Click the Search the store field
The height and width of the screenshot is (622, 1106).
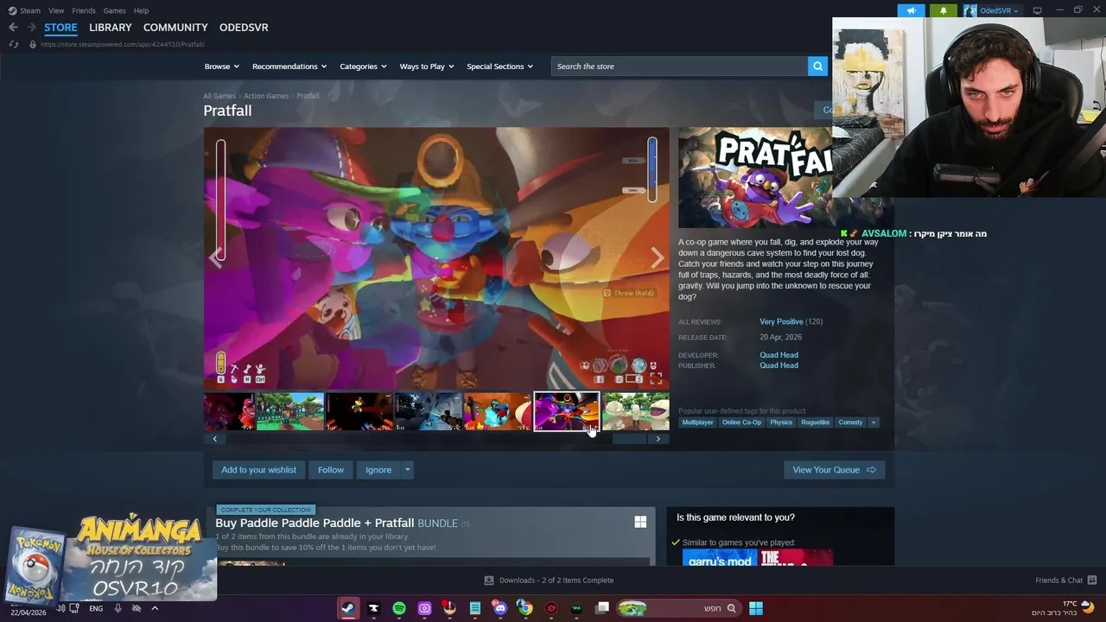click(x=679, y=67)
